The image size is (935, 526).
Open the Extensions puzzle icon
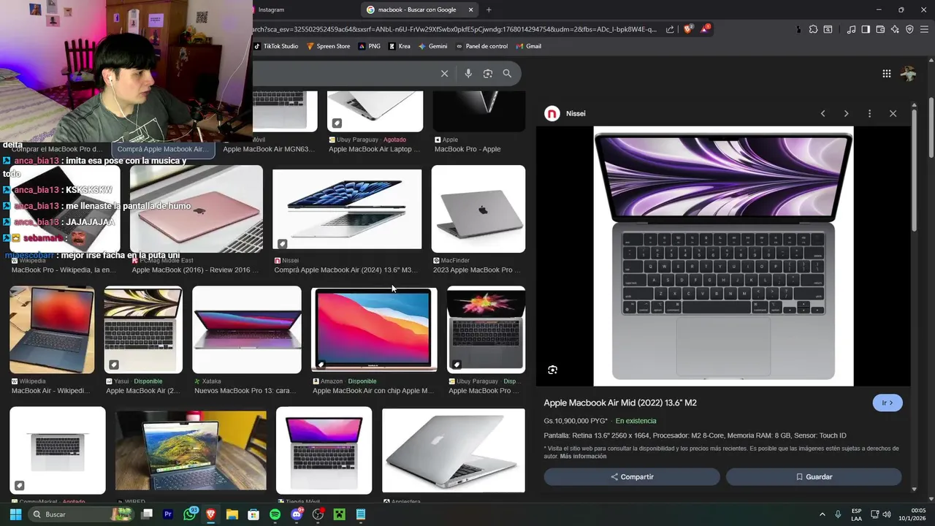pos(813,29)
